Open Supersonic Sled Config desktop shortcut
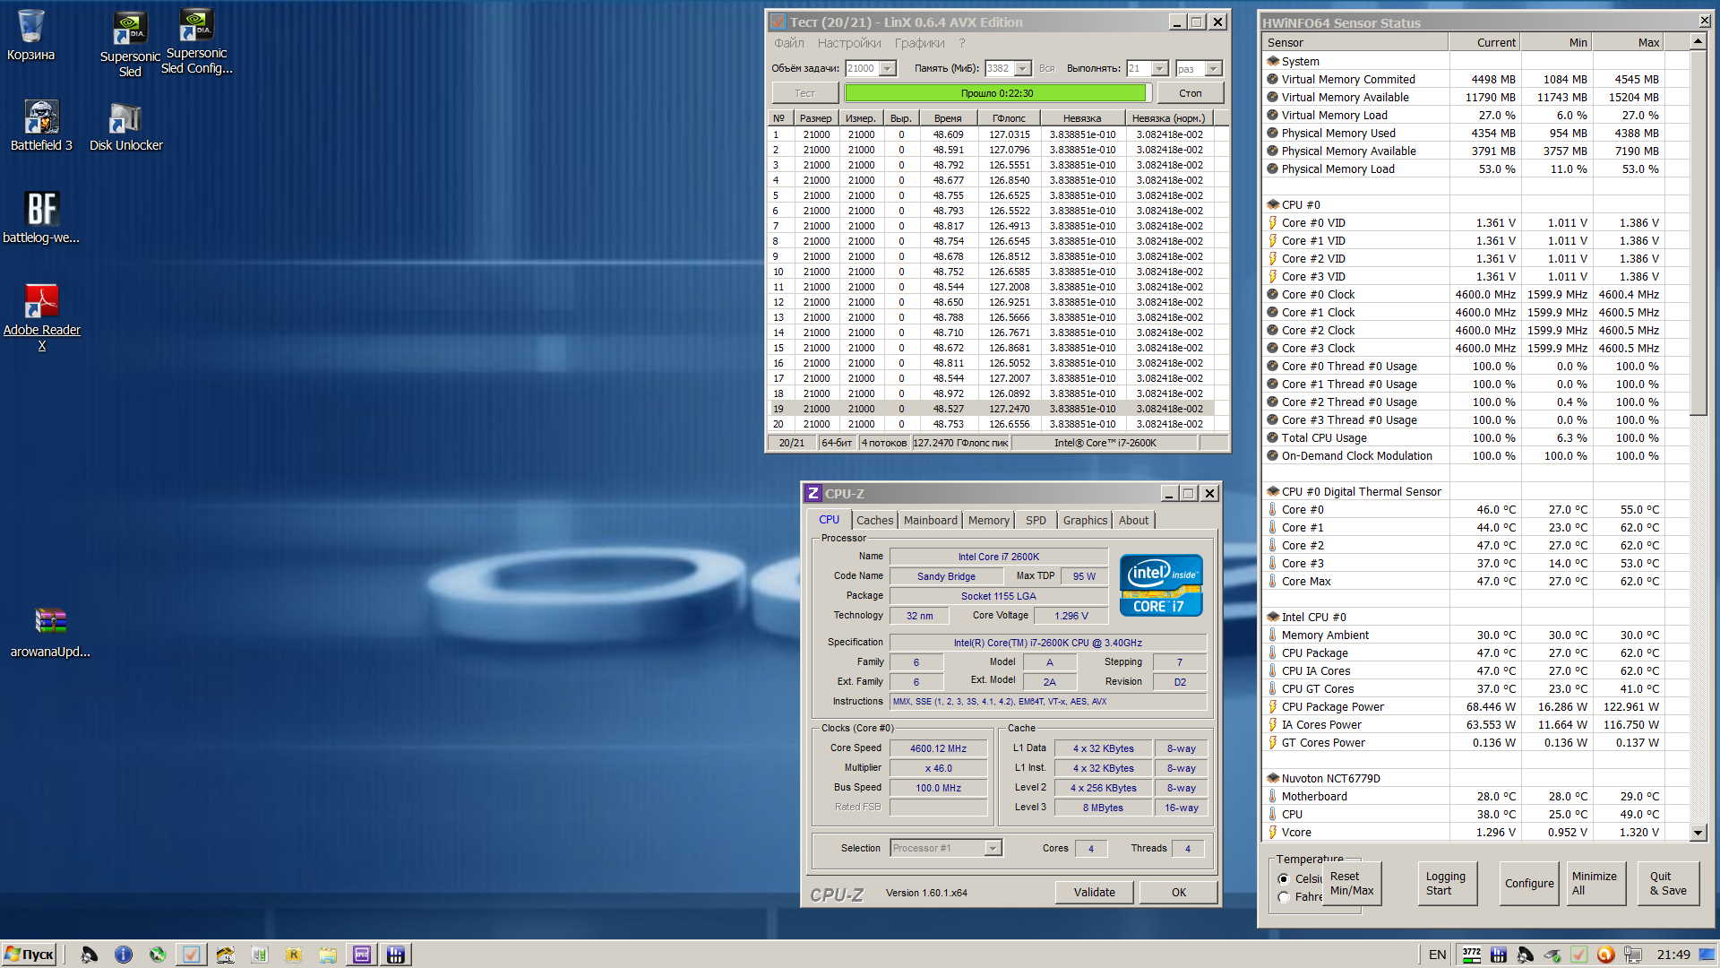Viewport: 1720px width, 968px height. coord(197,42)
